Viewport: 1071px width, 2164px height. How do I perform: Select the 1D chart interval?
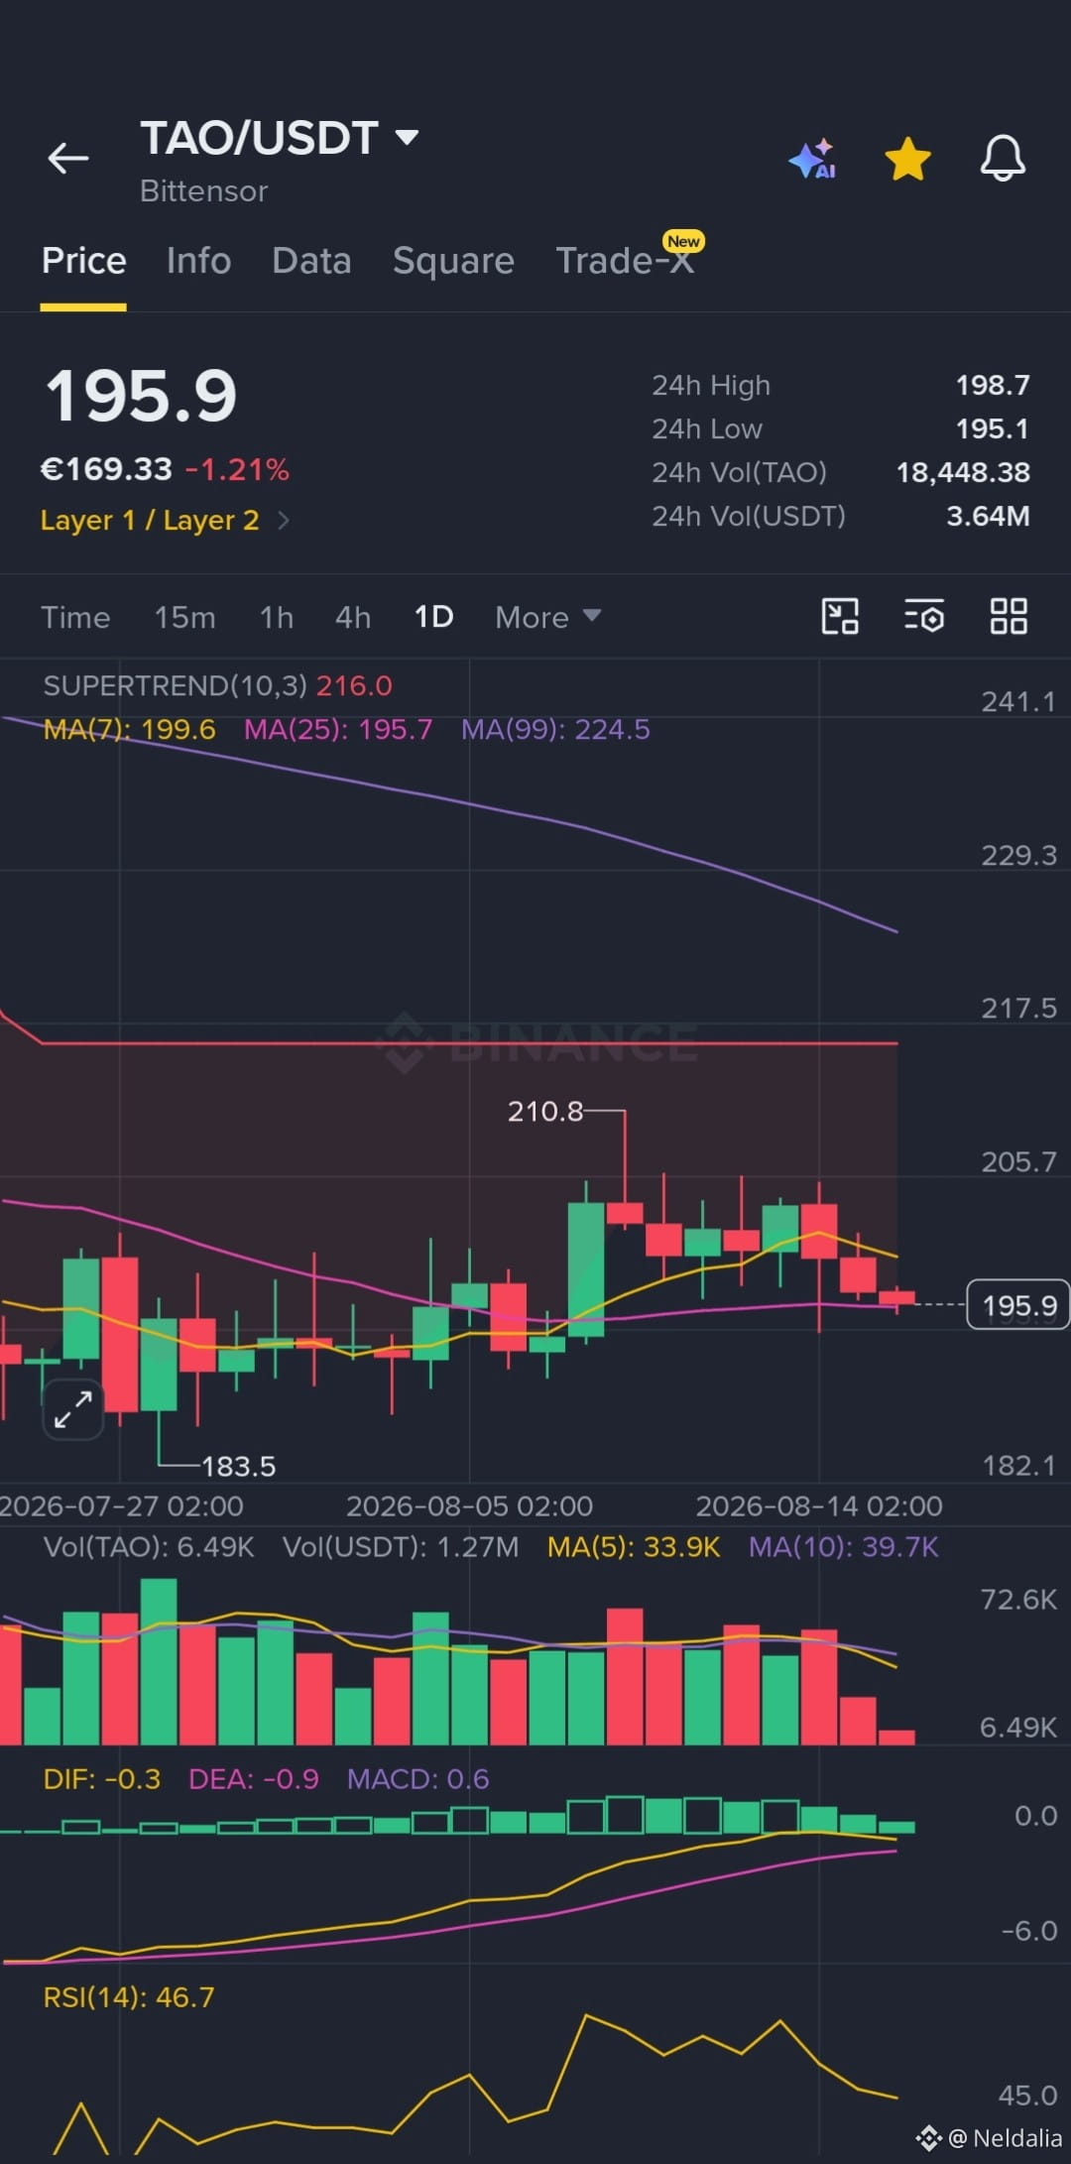[x=433, y=617]
